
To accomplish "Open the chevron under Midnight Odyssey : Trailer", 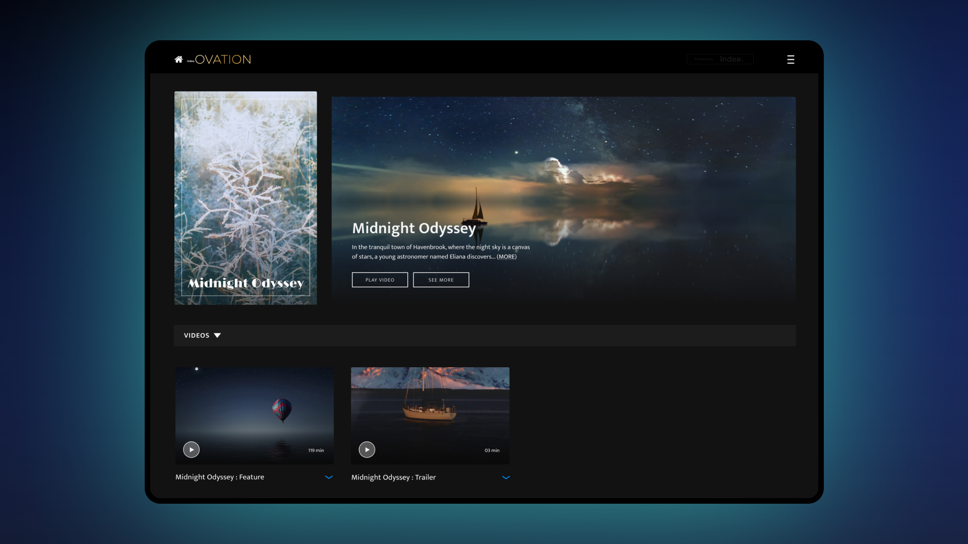I will pyautogui.click(x=506, y=477).
